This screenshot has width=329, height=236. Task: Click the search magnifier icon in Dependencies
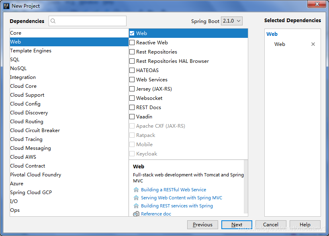(x=53, y=21)
